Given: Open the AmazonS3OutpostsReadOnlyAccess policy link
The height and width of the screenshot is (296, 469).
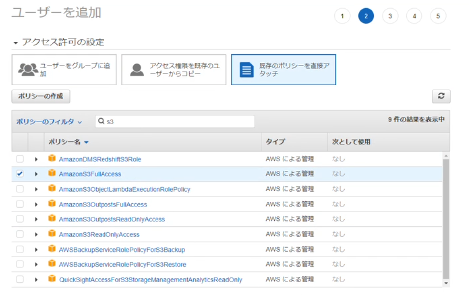Looking at the screenshot, I should click(112, 219).
